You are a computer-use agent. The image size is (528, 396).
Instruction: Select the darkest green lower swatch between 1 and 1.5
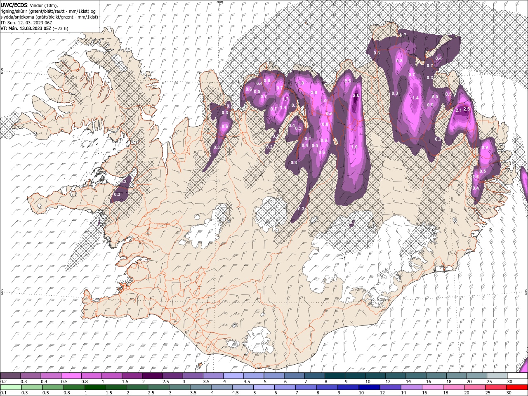click(x=95, y=387)
